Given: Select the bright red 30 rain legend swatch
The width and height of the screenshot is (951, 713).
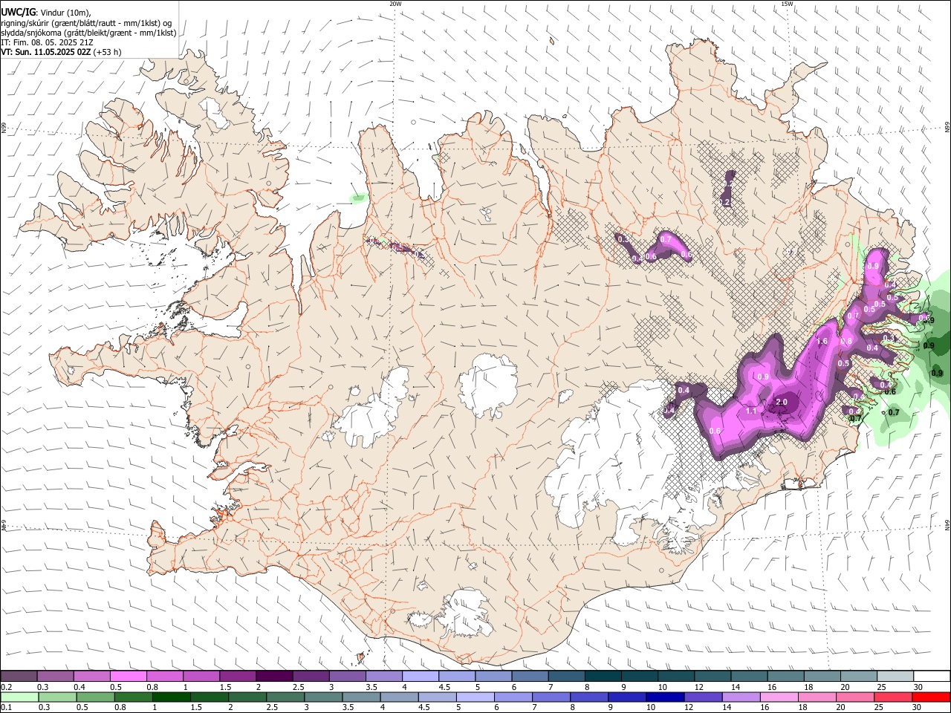Looking at the screenshot, I should click(x=930, y=697).
